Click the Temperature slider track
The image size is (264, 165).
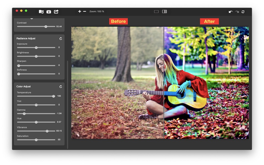point(36,96)
